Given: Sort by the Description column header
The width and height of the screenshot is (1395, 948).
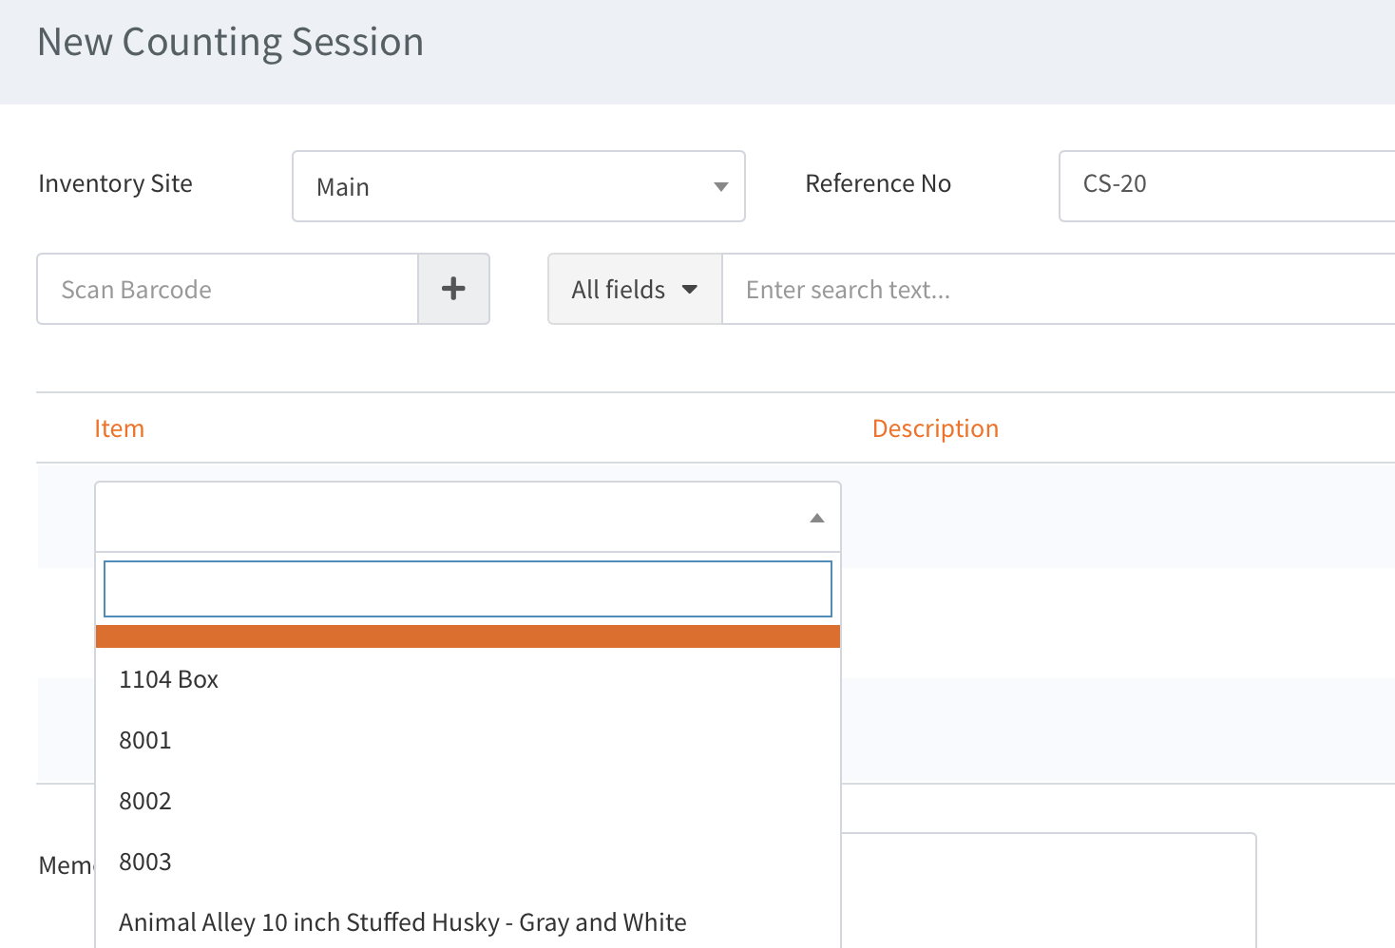Looking at the screenshot, I should [935, 428].
